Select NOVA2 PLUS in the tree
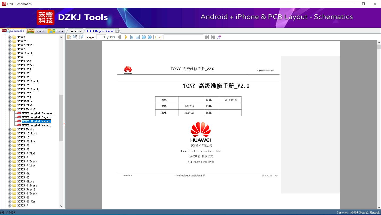This screenshot has height=215, width=381. click(x=25, y=45)
